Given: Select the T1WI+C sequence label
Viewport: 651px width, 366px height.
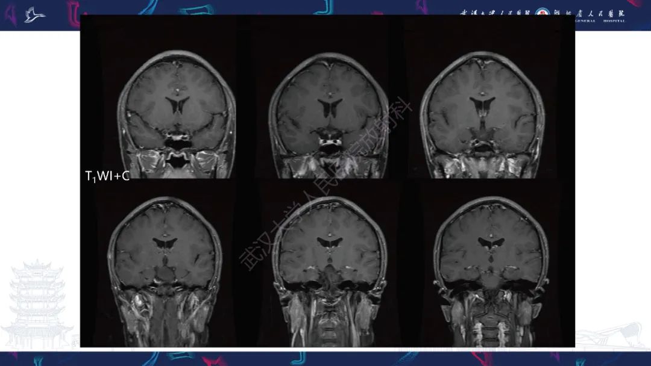Looking at the screenshot, I should click(107, 176).
